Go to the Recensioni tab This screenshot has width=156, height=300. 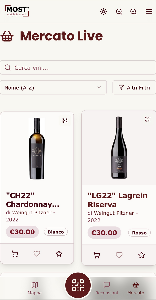(x=107, y=288)
